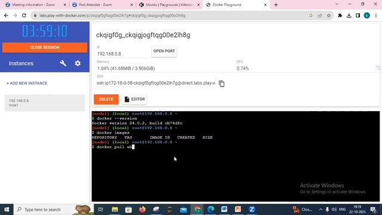Screen dimensions: 382x215
Task: Open the notification center icon
Action: [373, 210]
